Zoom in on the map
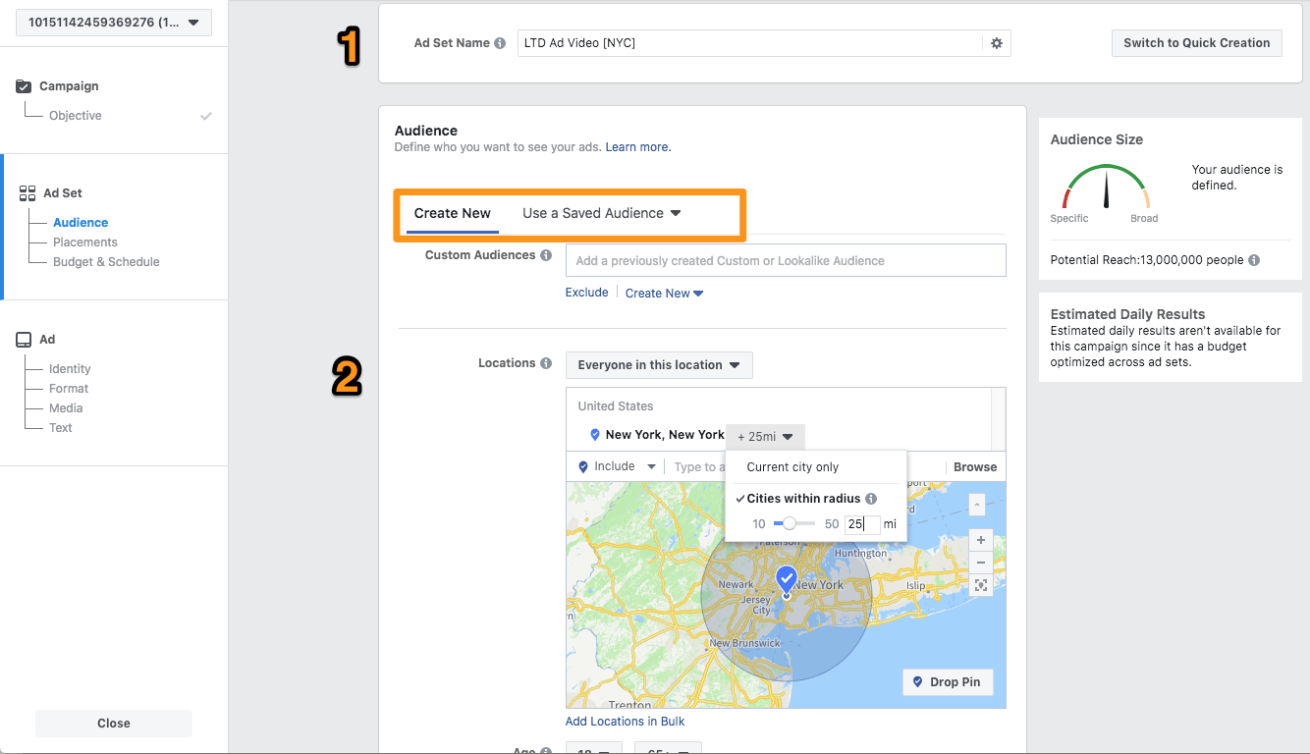 pyautogui.click(x=980, y=540)
